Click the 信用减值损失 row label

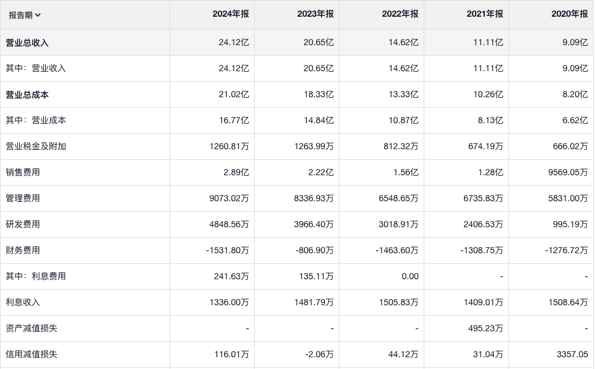[x=32, y=355]
